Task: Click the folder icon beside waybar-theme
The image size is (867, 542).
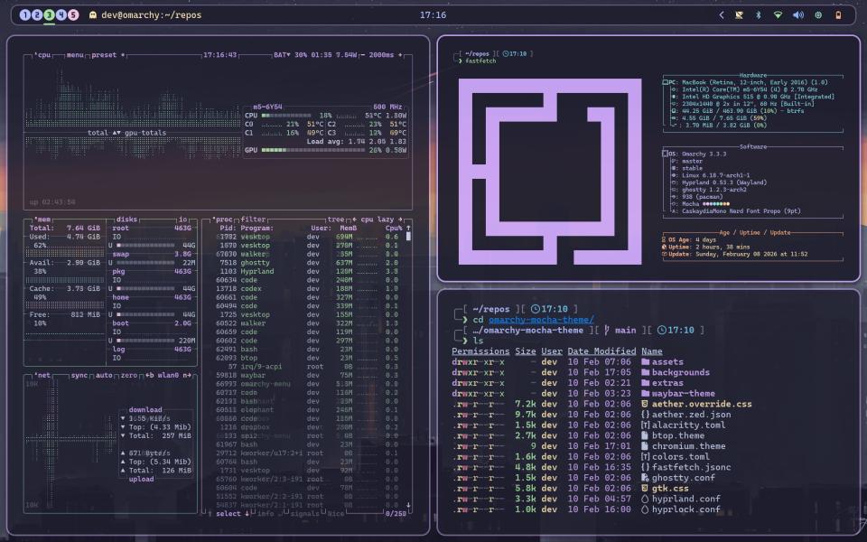Action: tap(645, 393)
